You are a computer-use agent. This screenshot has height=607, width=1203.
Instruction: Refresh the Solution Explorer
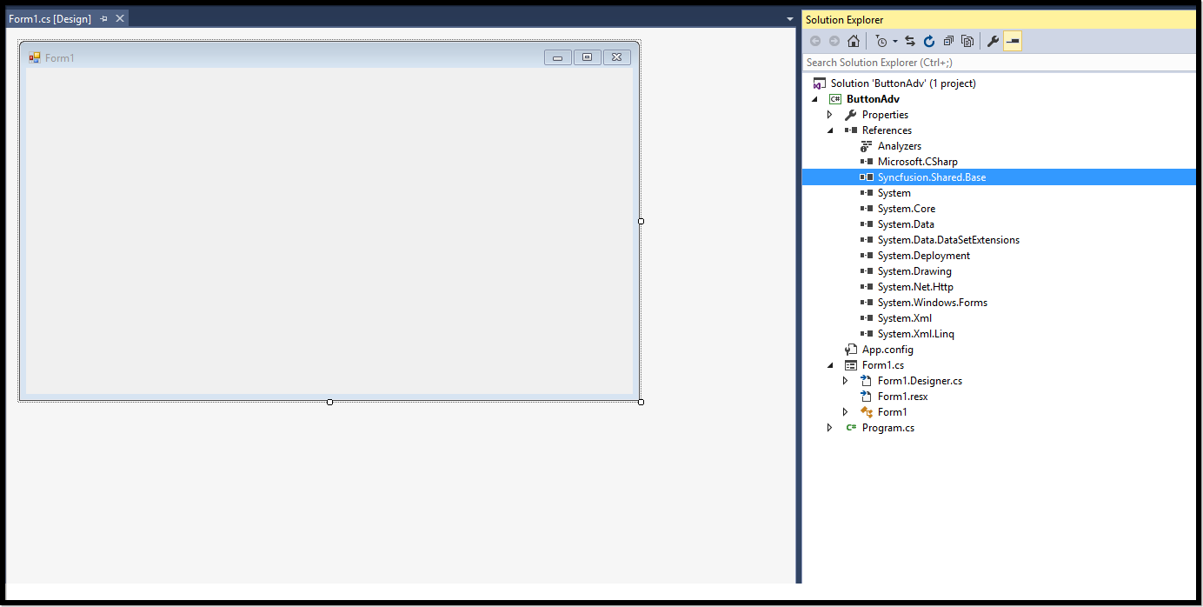(x=929, y=40)
